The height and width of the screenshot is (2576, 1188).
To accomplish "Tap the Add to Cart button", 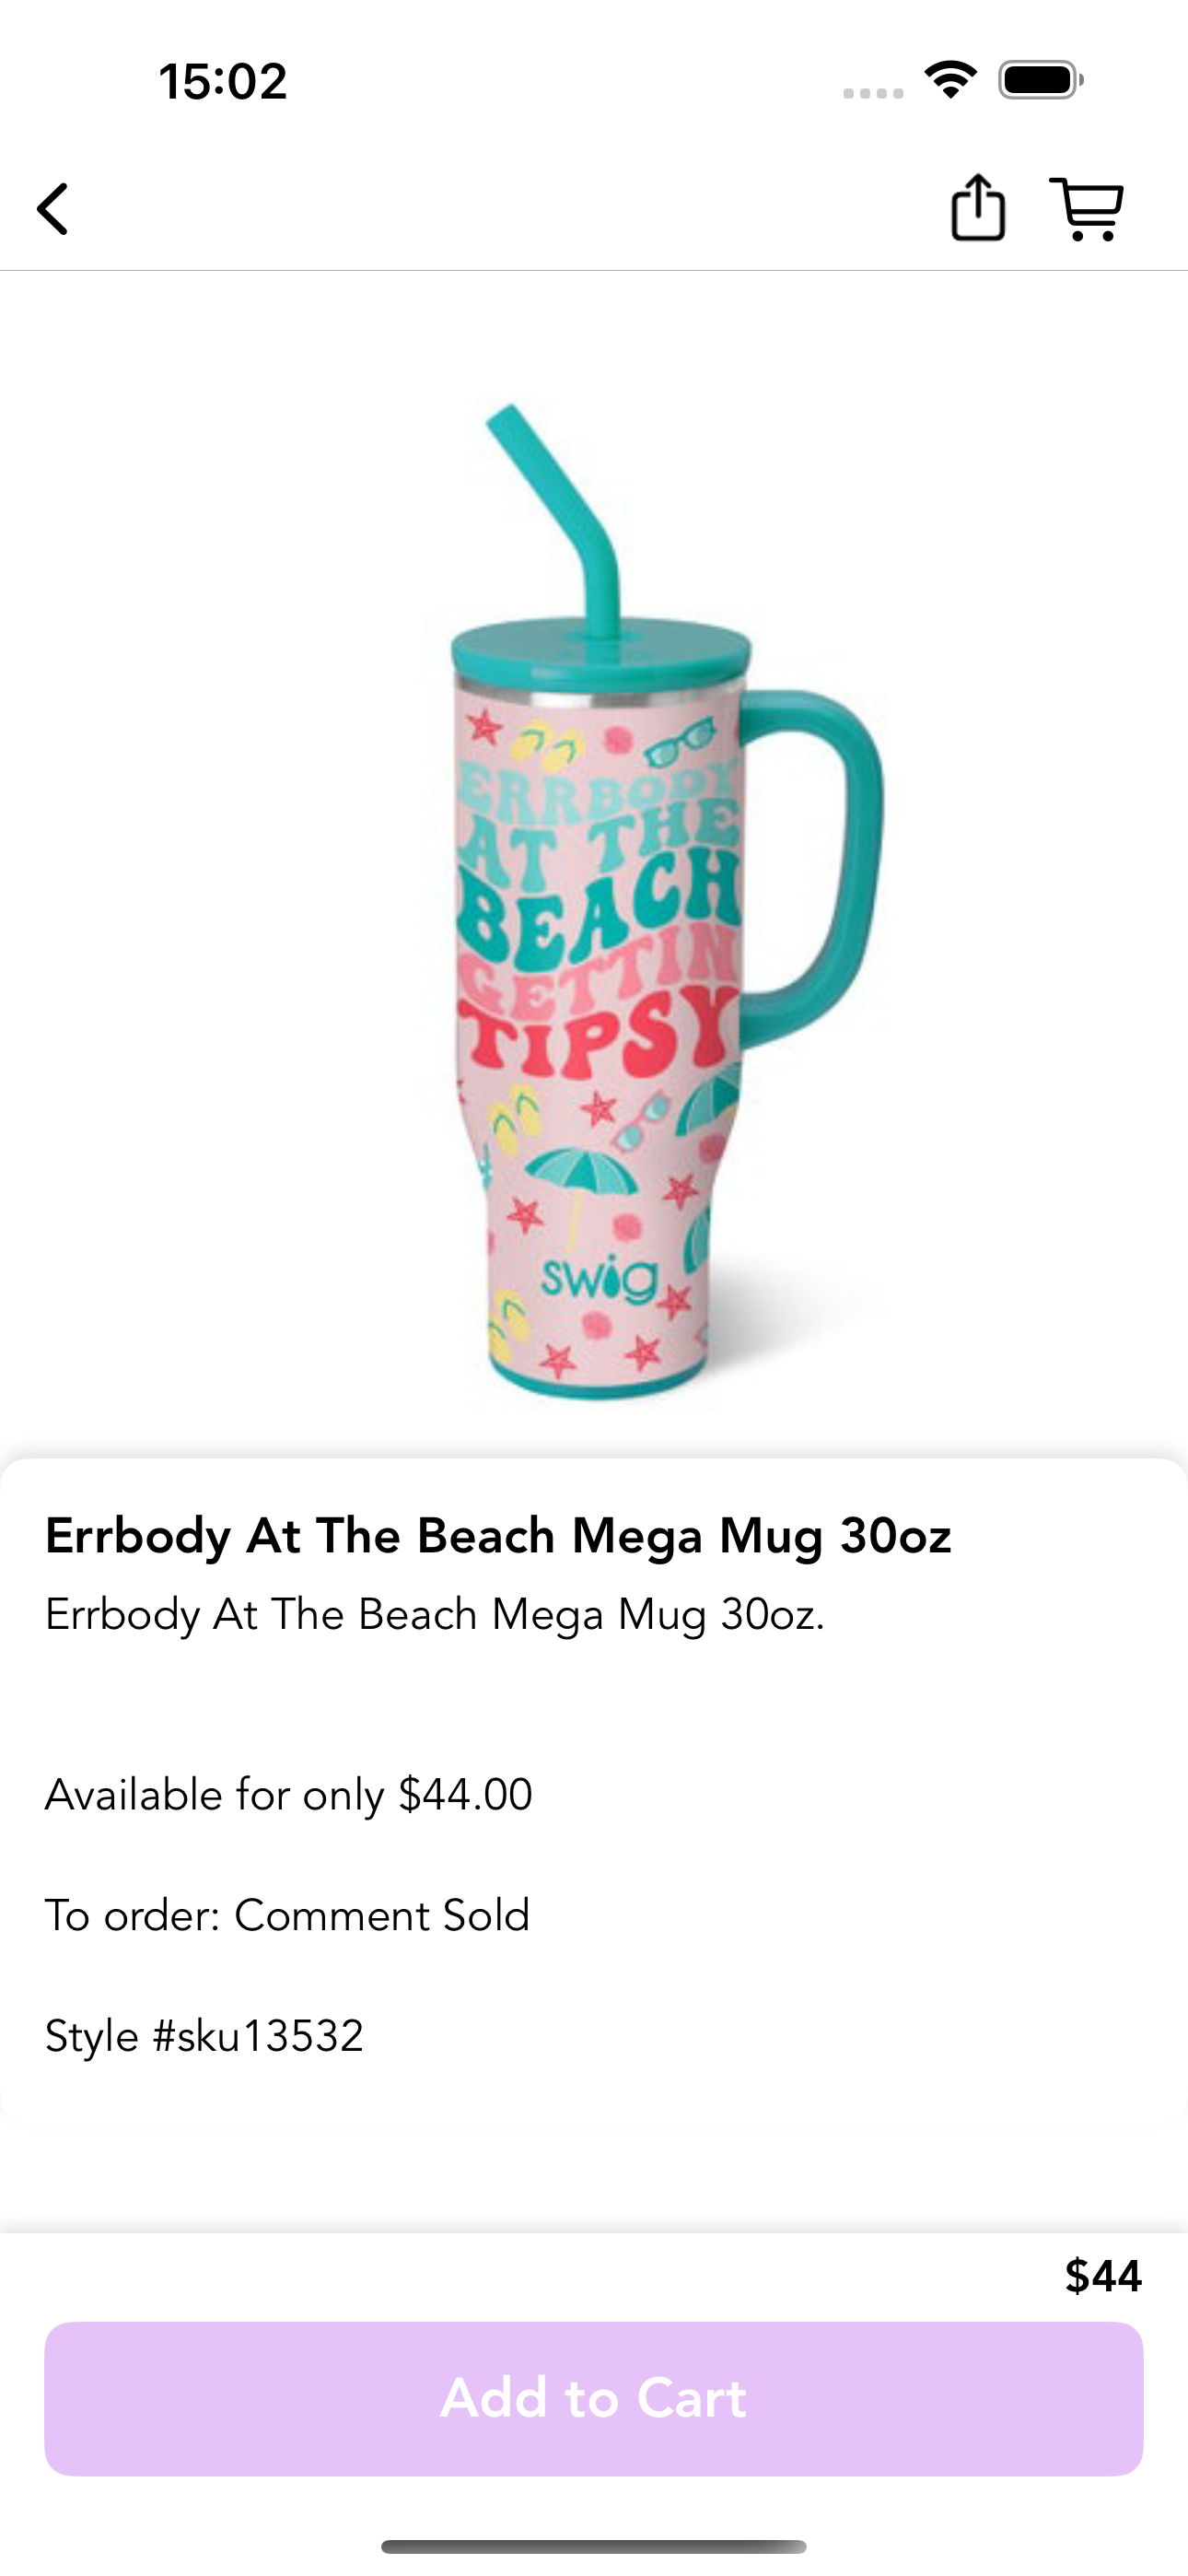I will click(x=594, y=2398).
